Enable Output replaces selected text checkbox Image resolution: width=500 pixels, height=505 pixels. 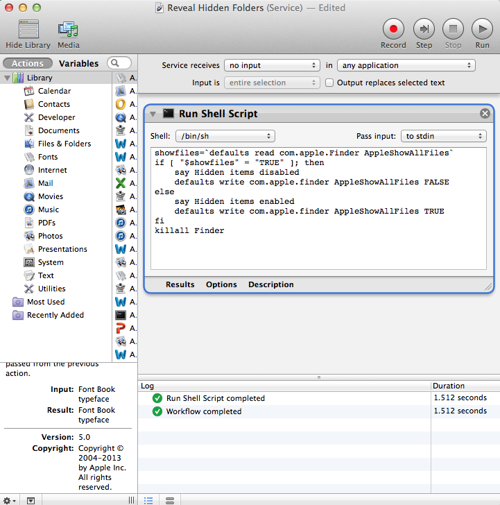(x=329, y=83)
